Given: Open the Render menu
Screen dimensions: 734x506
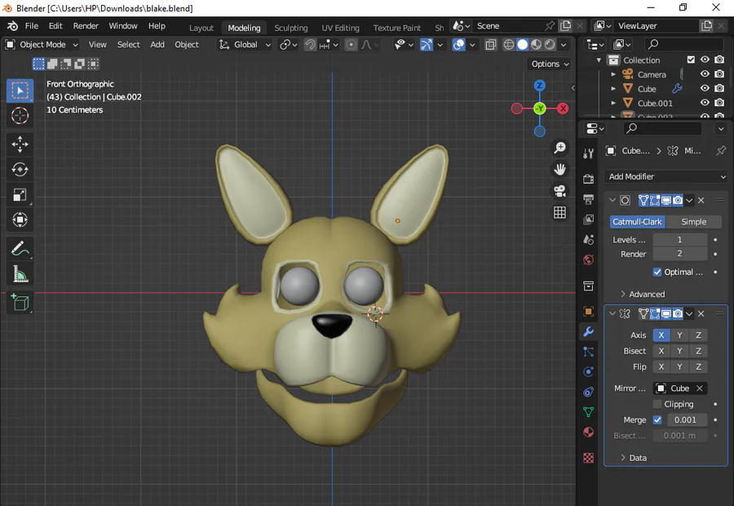Looking at the screenshot, I should coord(86,26).
